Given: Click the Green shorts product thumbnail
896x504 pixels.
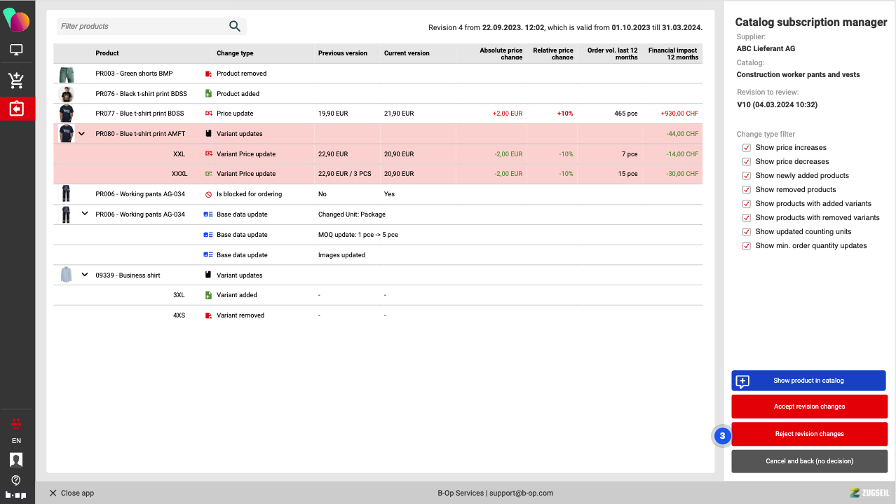Looking at the screenshot, I should pos(67,74).
